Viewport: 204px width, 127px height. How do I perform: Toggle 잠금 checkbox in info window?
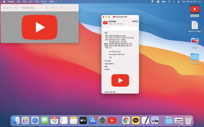[107, 57]
